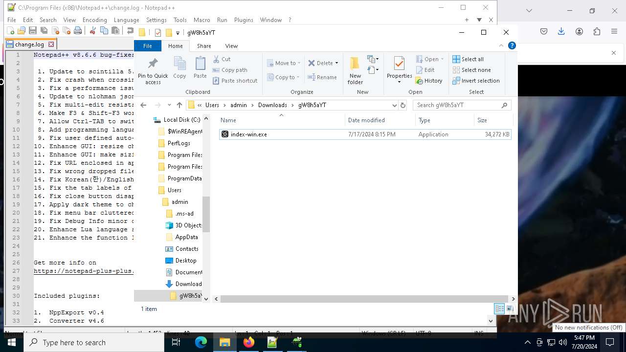Viewport: 626px width, 352px height.
Task: Expand address bar history dropdown
Action: [394, 105]
